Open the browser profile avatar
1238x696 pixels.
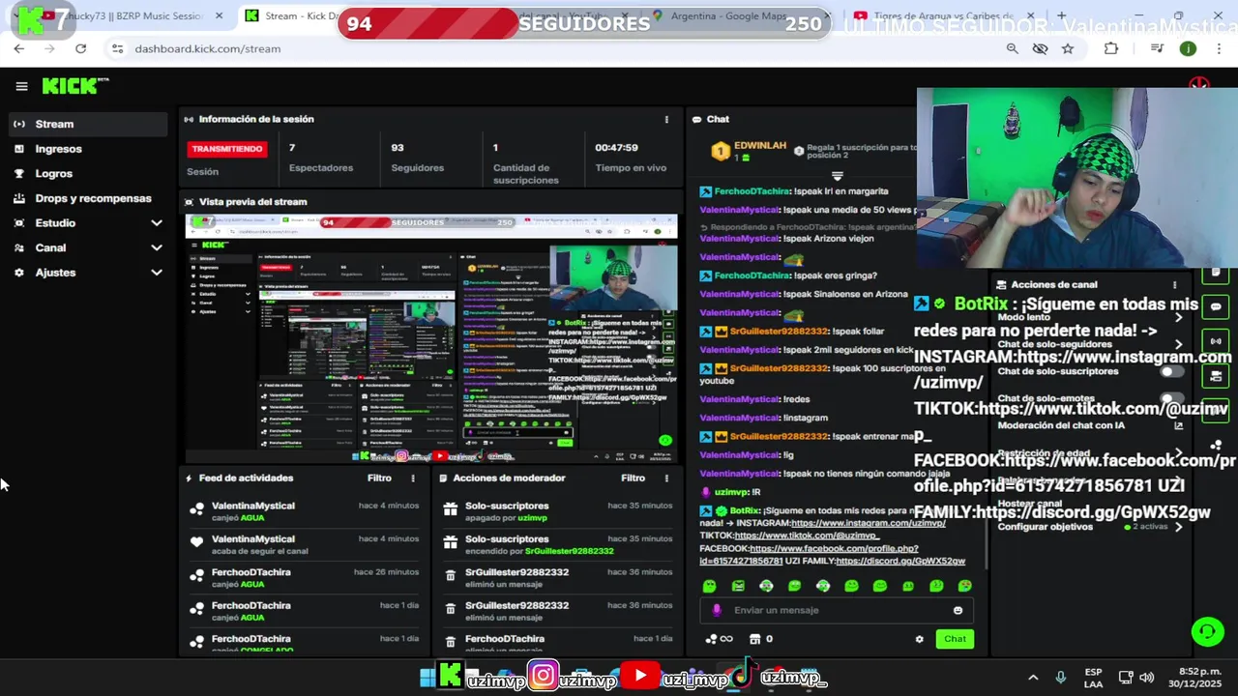(x=1188, y=48)
